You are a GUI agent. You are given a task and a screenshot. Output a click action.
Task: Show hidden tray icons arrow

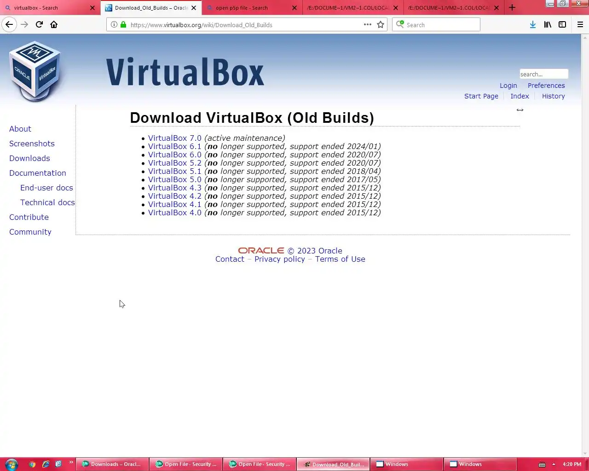click(x=554, y=464)
